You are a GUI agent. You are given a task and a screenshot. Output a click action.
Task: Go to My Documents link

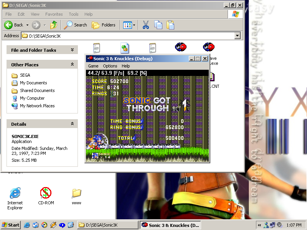(x=33, y=83)
